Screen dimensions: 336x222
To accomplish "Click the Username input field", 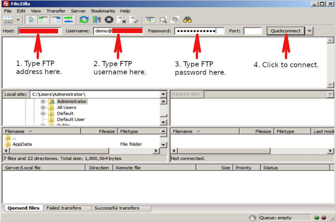I will 118,31.
